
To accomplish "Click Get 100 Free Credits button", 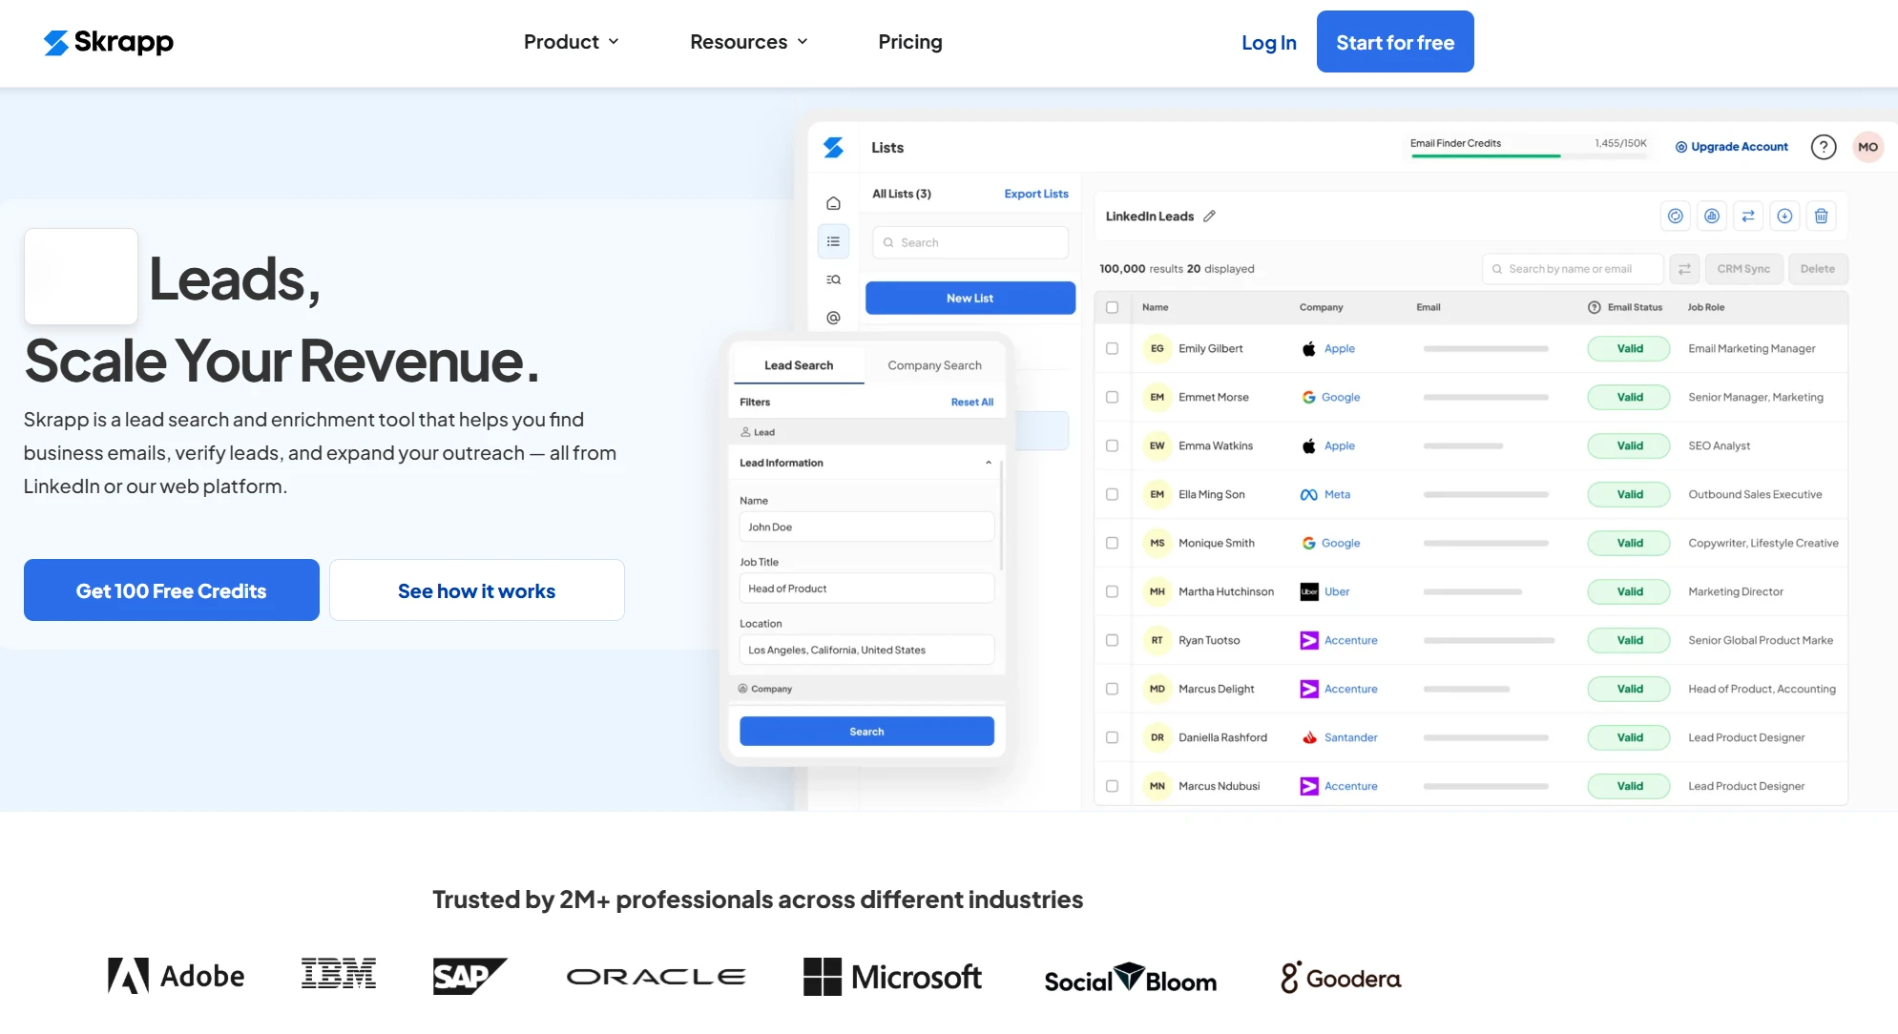I will (x=172, y=590).
